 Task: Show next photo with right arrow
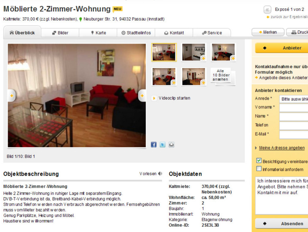142,96
